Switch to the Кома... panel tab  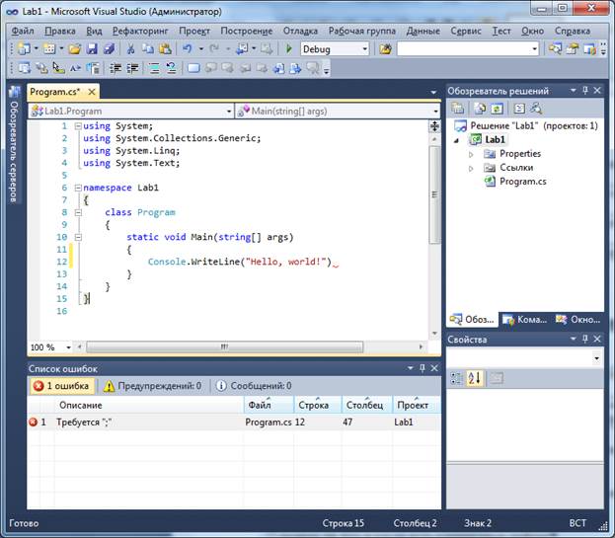525,320
